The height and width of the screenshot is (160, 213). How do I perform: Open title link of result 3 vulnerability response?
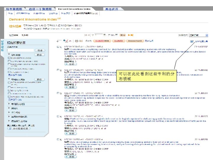point(135,98)
